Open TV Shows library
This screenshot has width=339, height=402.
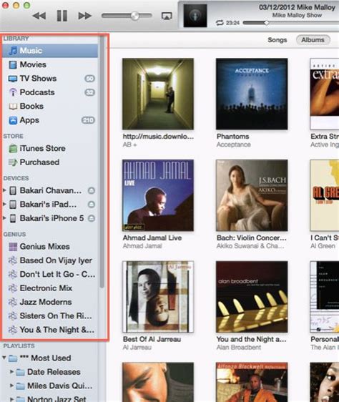pyautogui.click(x=50, y=79)
